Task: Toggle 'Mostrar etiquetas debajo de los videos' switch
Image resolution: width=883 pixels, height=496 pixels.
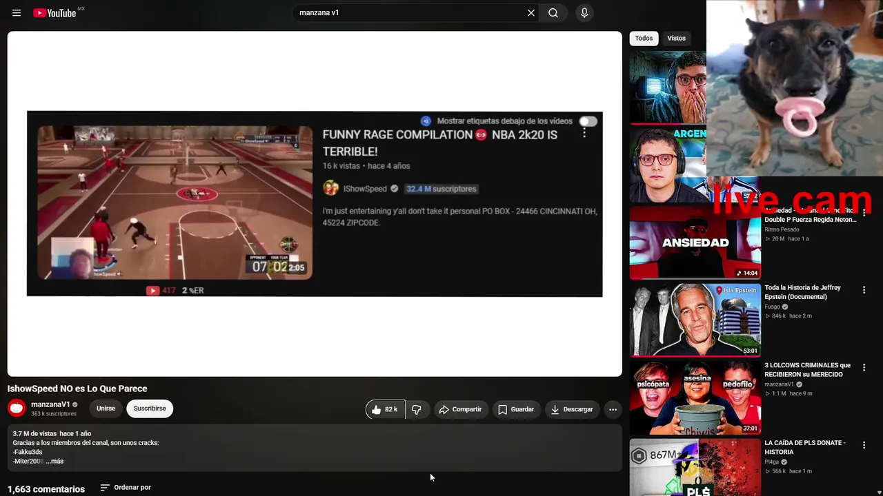Action: [588, 121]
